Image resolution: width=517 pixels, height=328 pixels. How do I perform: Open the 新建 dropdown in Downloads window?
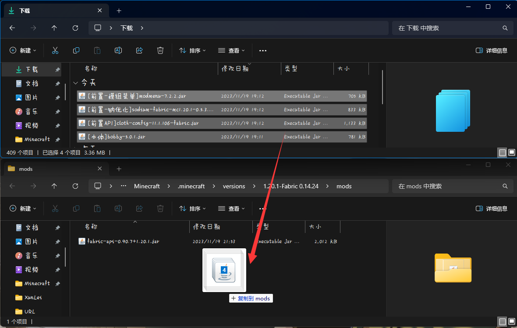click(x=23, y=50)
